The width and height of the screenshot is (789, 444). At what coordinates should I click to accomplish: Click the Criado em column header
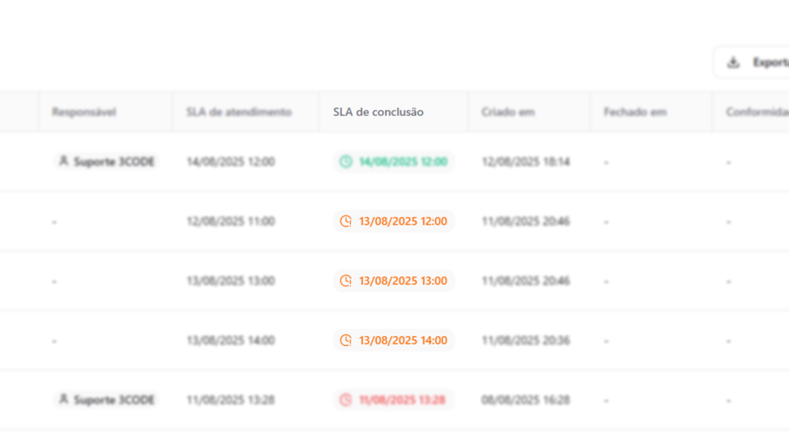point(508,112)
